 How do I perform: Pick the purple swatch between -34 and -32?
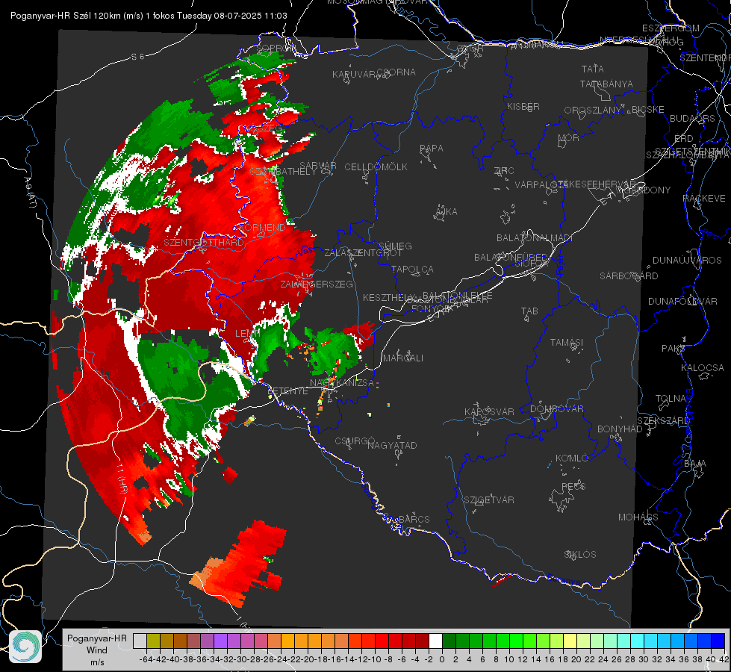tap(220, 641)
